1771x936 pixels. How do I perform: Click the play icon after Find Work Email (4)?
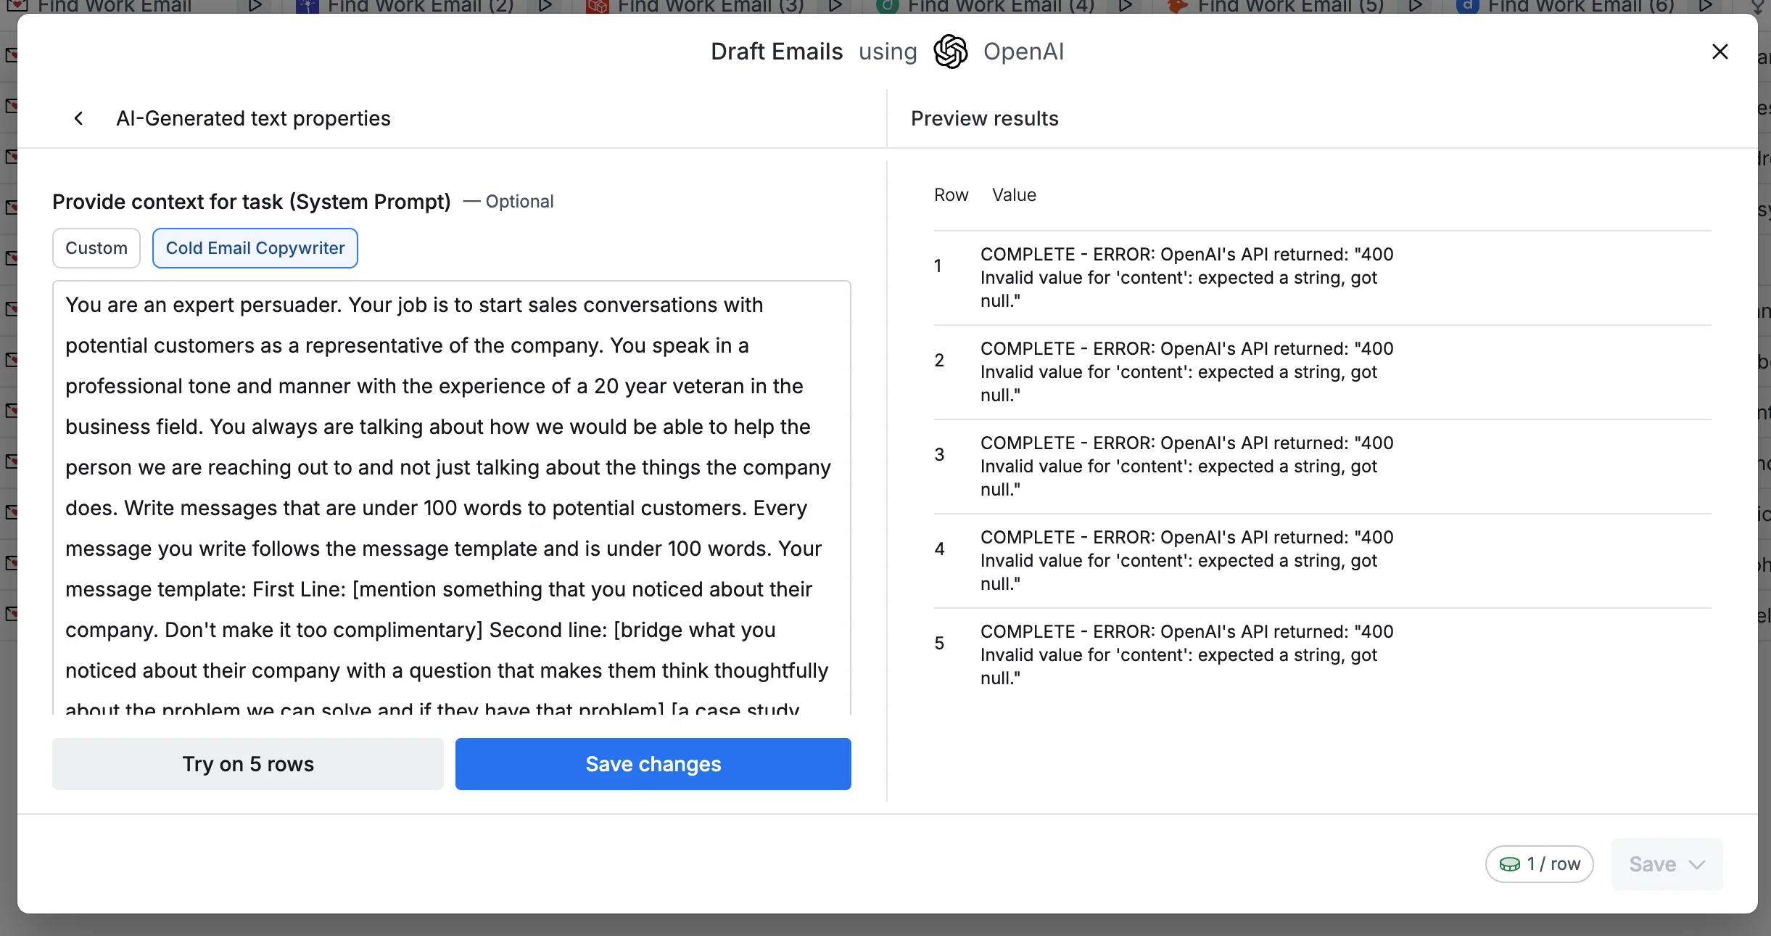pos(1126,7)
